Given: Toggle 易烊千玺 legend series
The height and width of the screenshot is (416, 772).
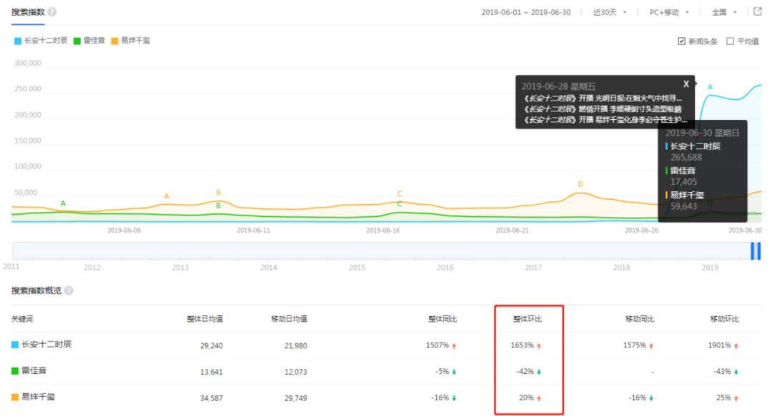Looking at the screenshot, I should click(131, 41).
